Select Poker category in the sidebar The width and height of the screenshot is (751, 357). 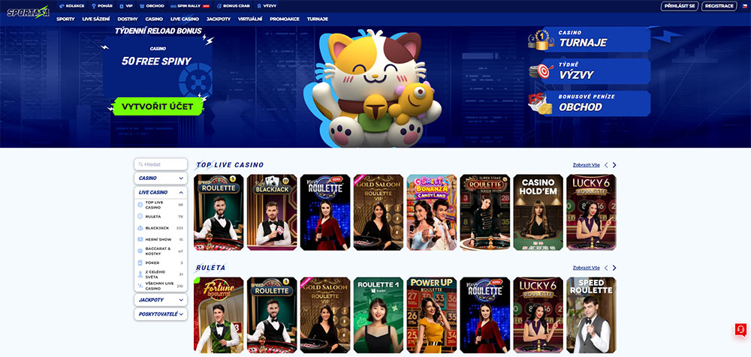[x=161, y=262]
